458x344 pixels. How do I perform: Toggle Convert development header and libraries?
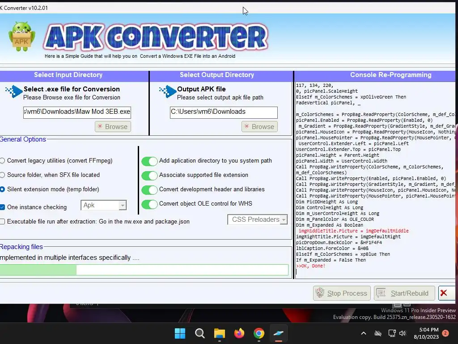click(x=149, y=189)
